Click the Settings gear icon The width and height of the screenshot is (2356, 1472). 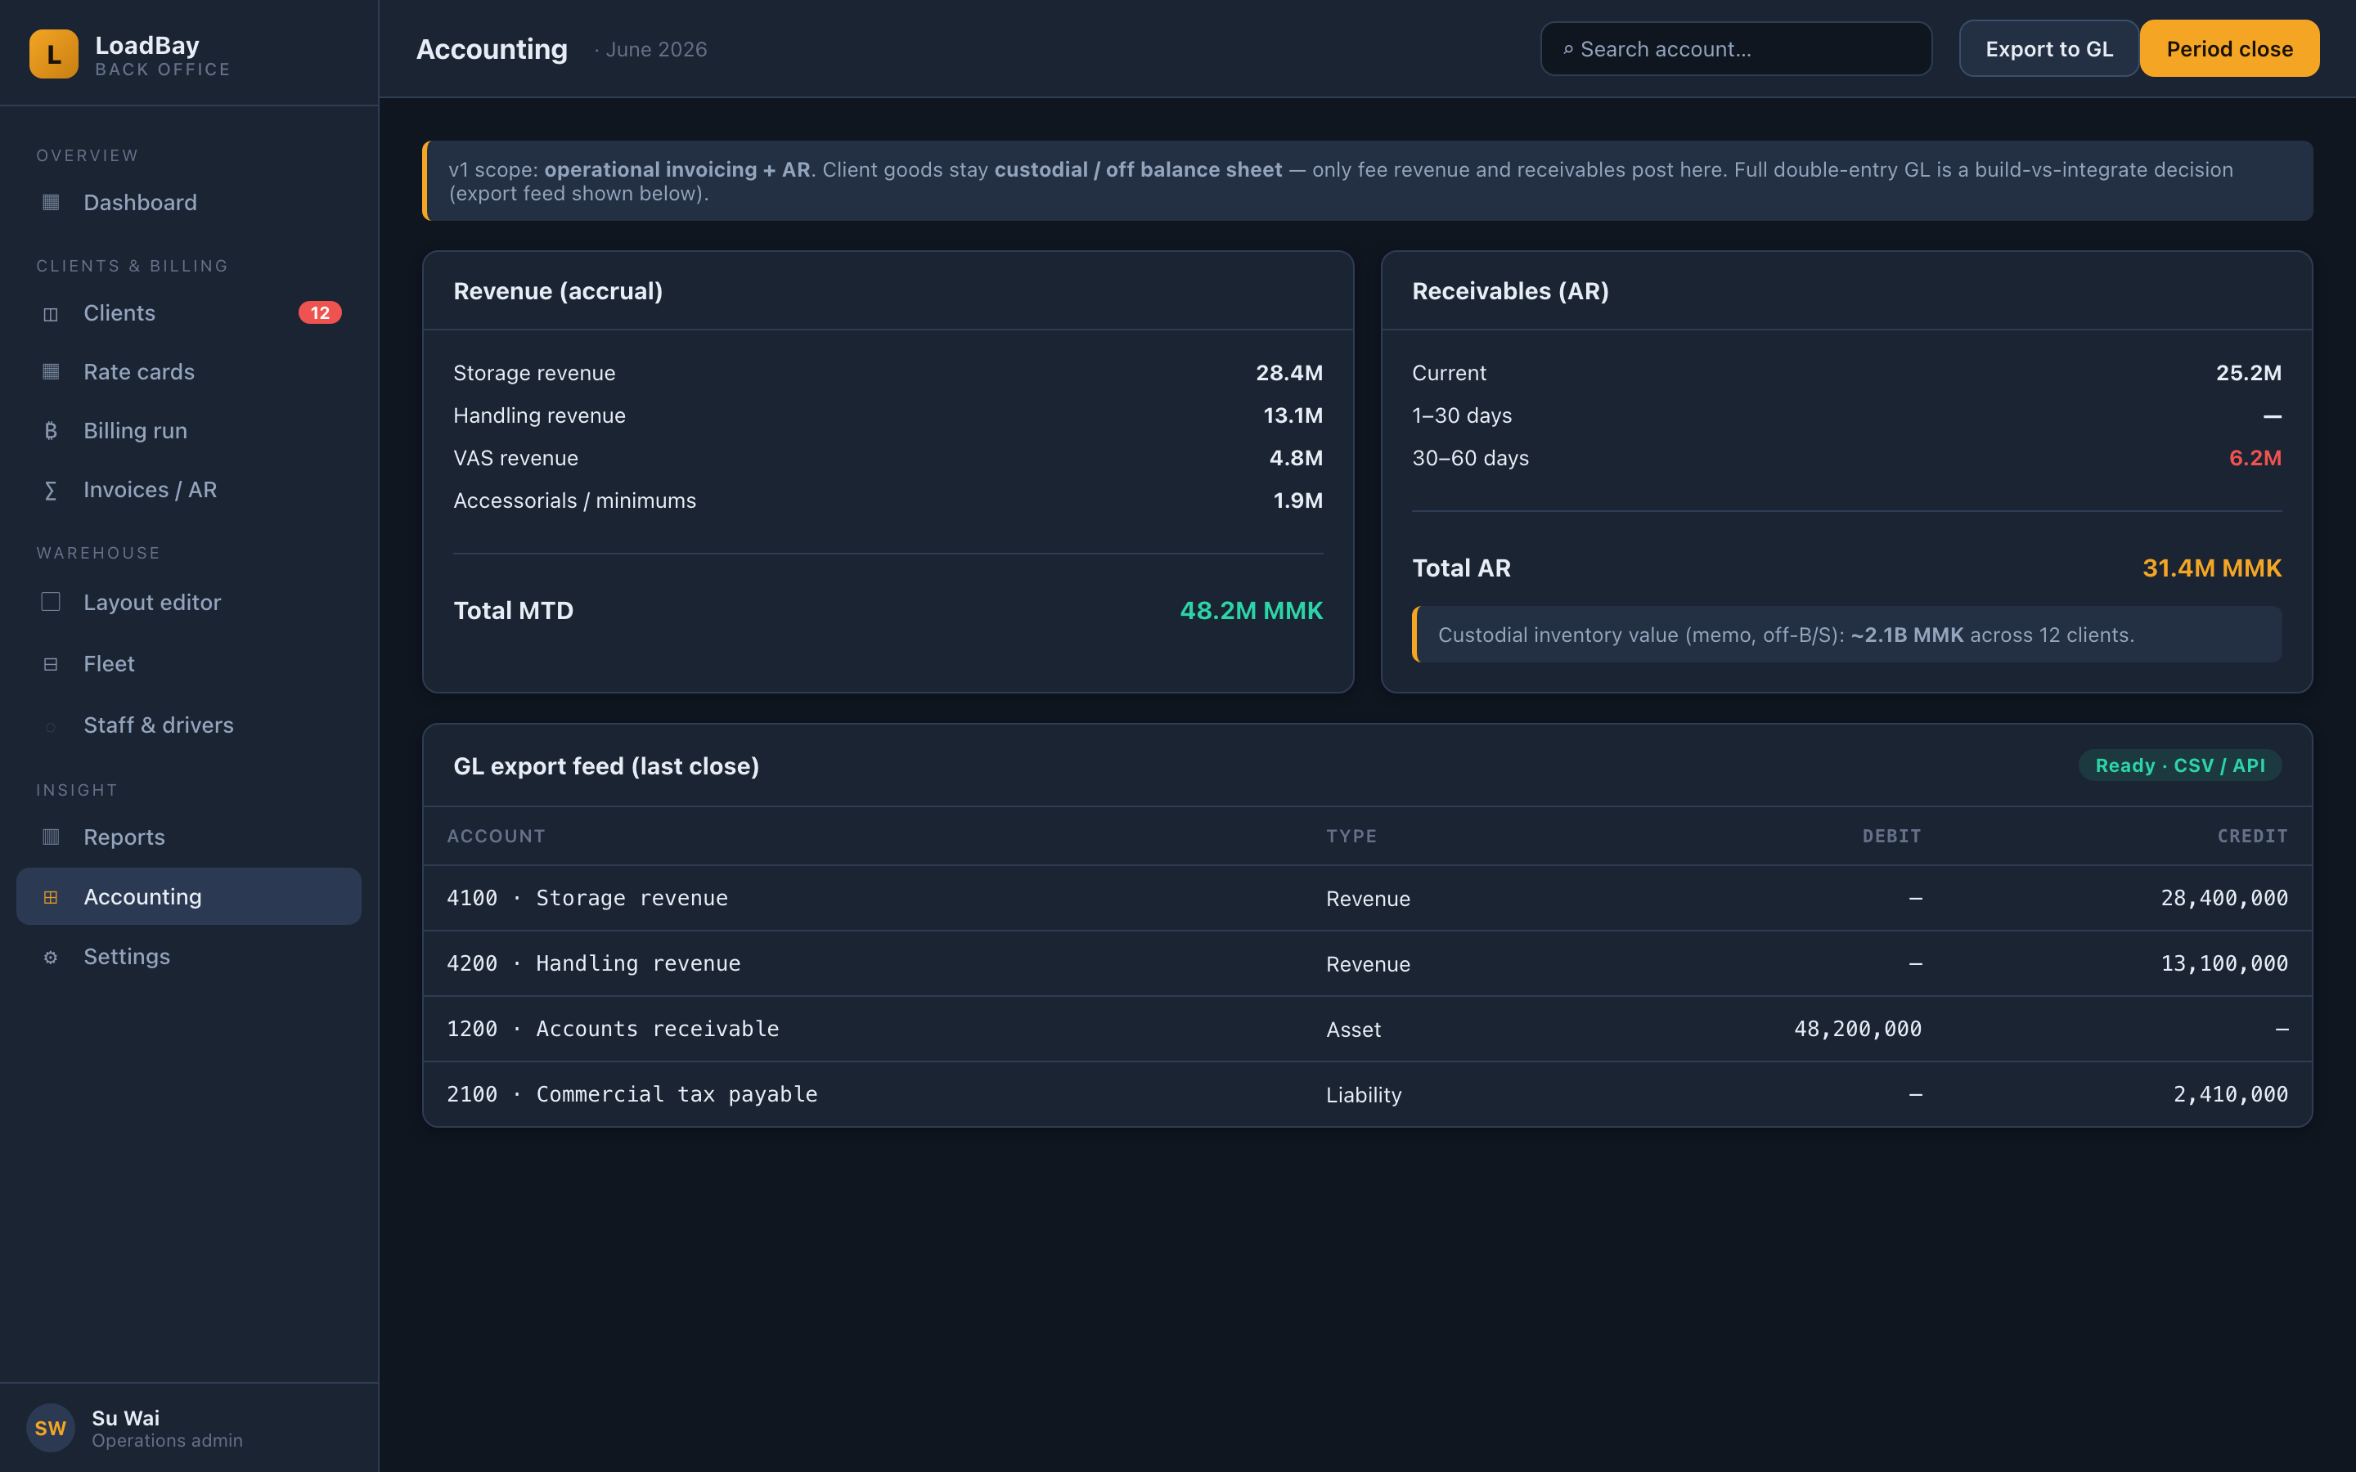51,957
